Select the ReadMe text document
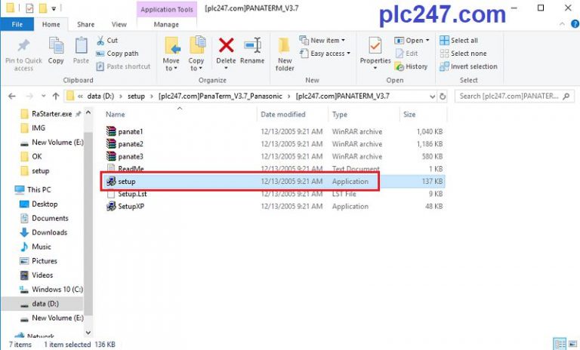Image resolution: width=580 pixels, height=350 pixels. 273,168
